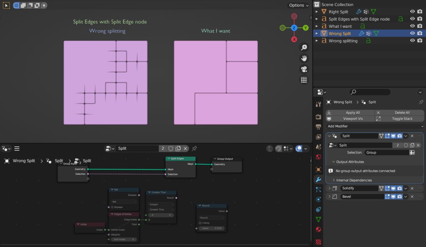Go to parent node tree
This screenshot has height=247, width=426.
269,149
